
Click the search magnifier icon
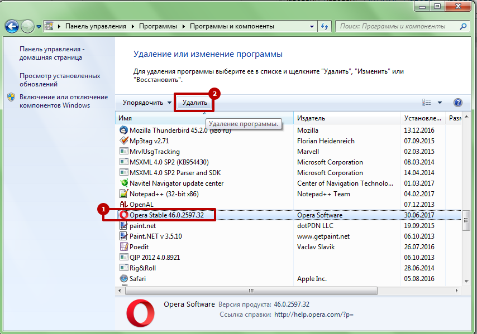click(463, 26)
